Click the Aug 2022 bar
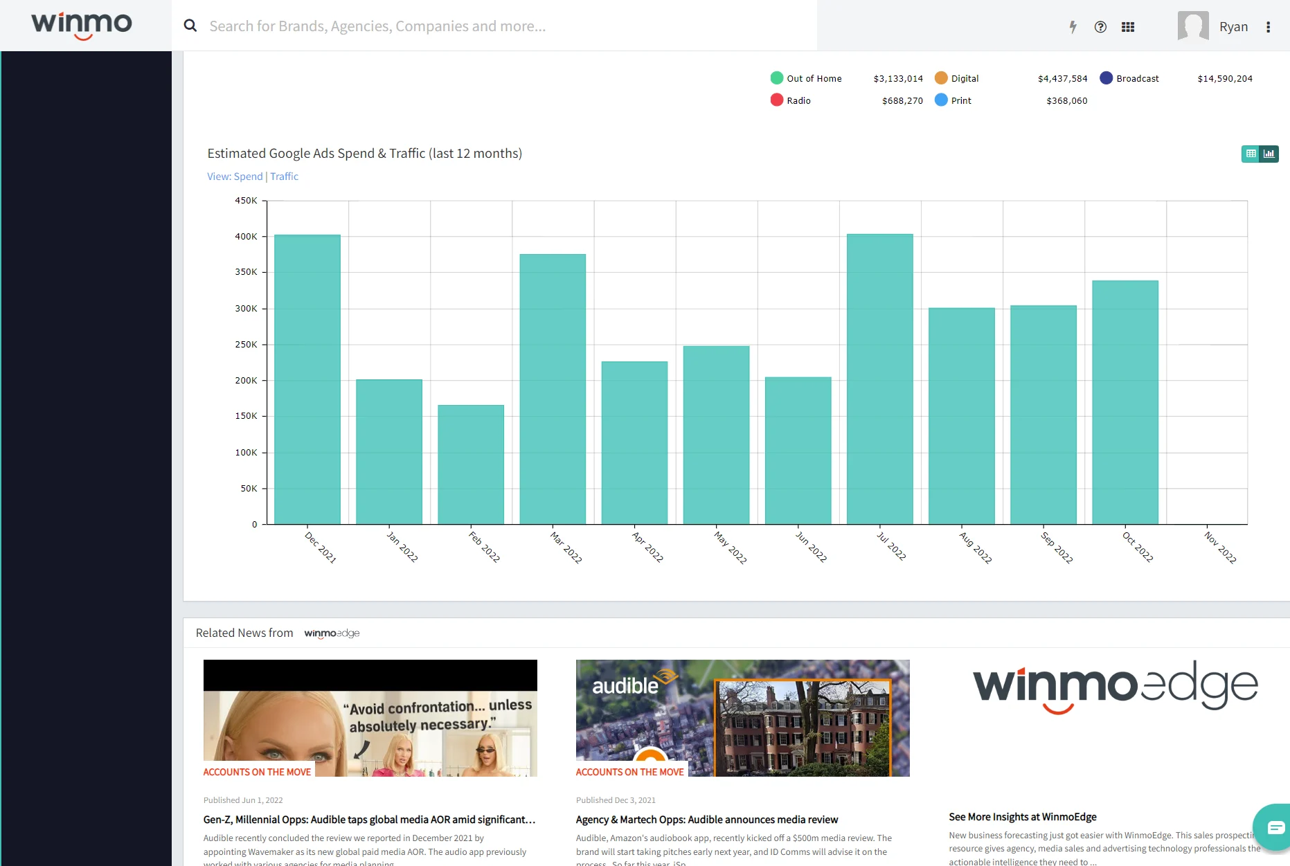Viewport: 1290px width, 866px height. pos(961,416)
